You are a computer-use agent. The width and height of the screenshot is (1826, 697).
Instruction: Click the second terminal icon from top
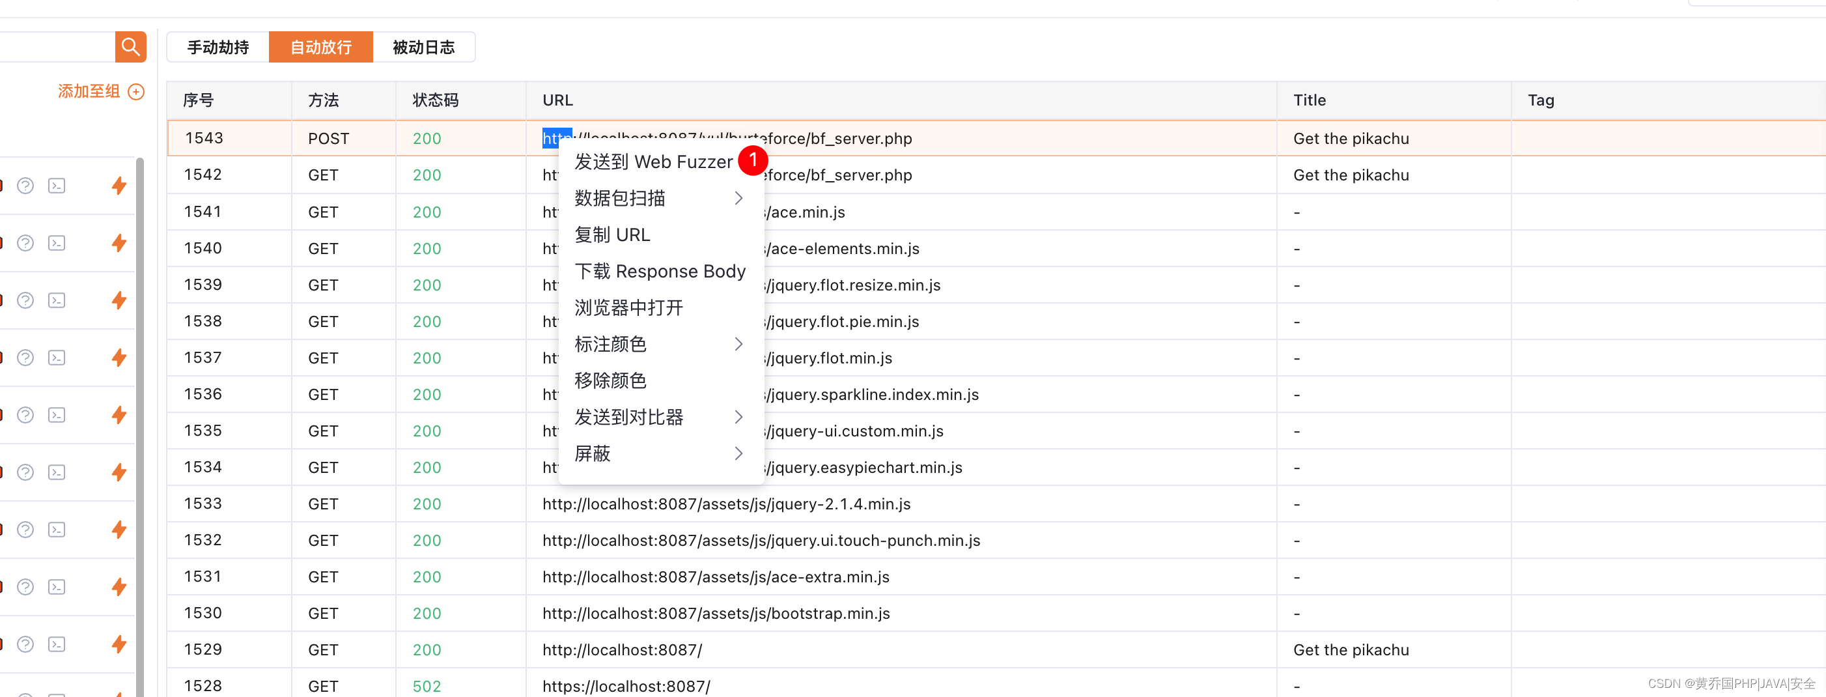coord(57,243)
